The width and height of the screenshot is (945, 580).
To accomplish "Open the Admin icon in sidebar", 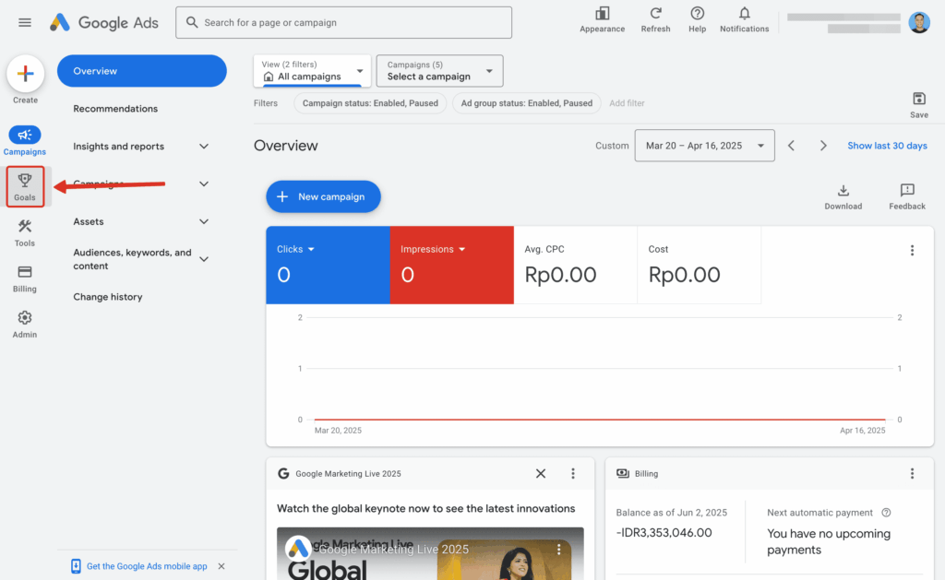I will (25, 322).
